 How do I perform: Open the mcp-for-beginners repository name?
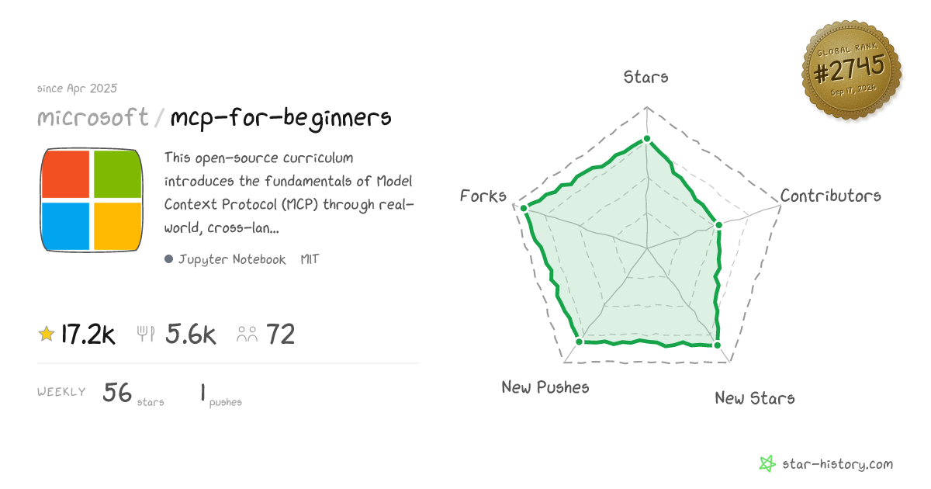pyautogui.click(x=281, y=118)
